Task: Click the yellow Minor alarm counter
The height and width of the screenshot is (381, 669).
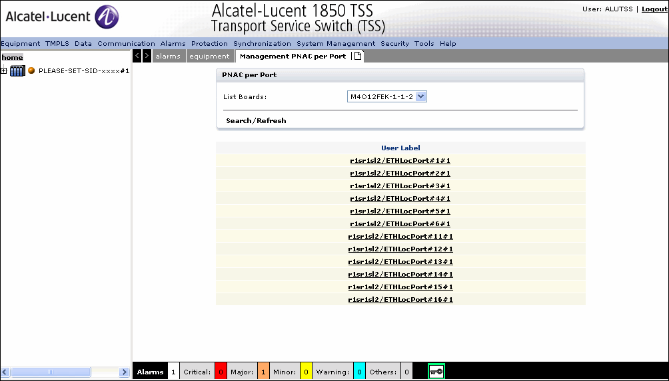Action: 306,372
